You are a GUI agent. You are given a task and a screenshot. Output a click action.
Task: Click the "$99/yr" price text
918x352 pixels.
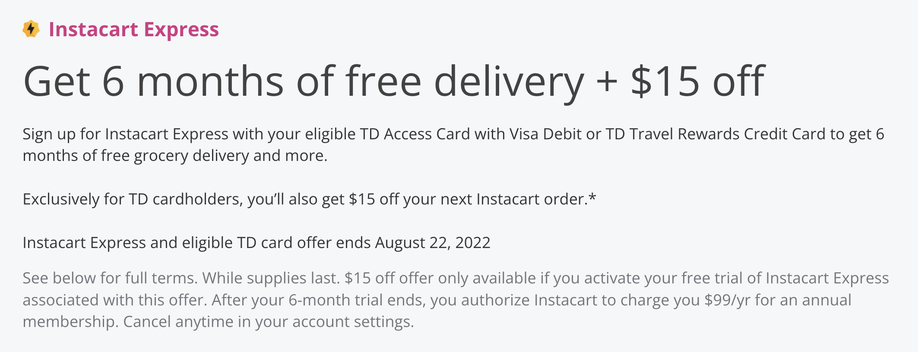click(727, 300)
